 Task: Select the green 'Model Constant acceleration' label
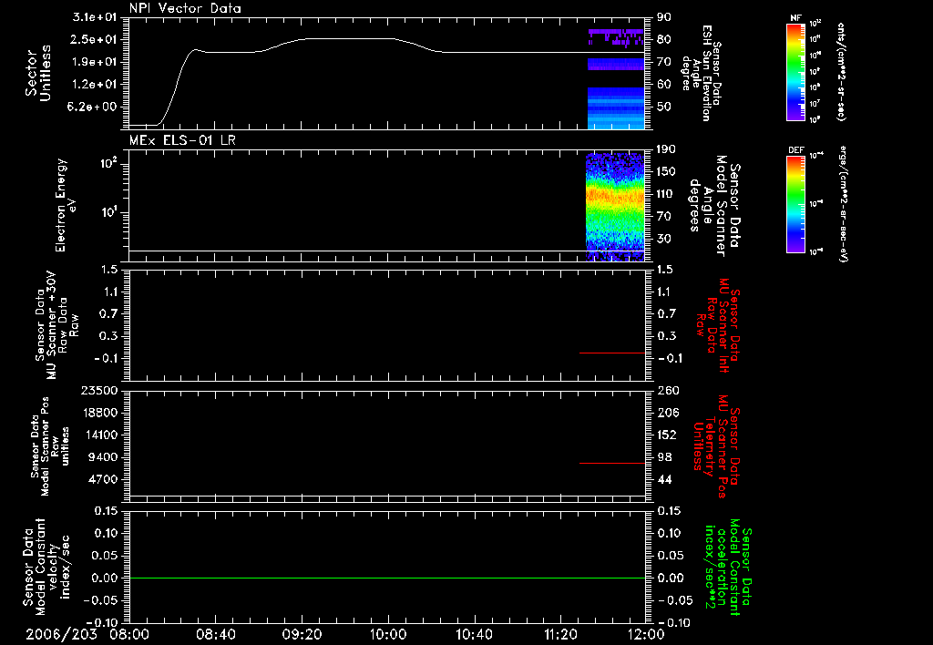pyautogui.click(x=728, y=567)
